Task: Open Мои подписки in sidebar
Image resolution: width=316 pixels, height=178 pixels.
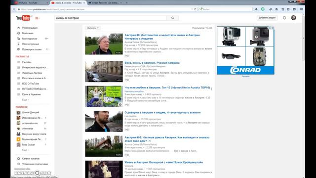Action: (30, 39)
